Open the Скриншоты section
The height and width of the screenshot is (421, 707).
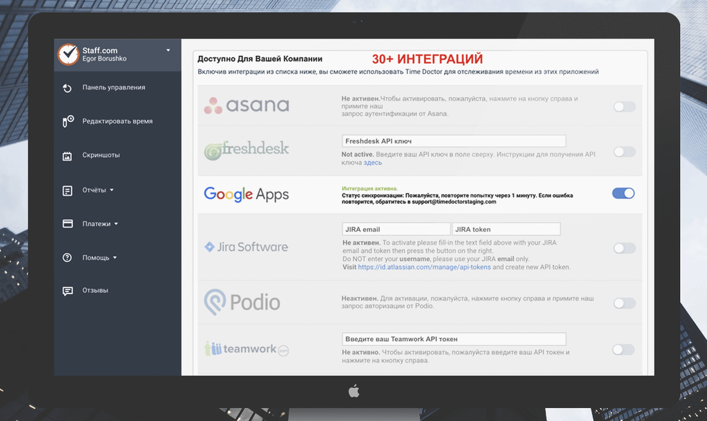(x=101, y=155)
